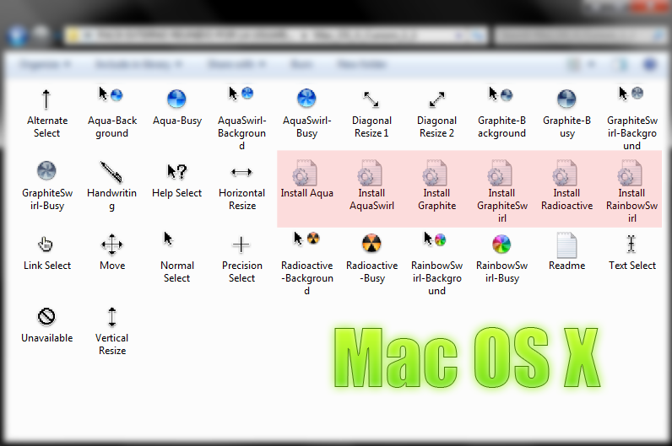Select the Radioactive-Busy cursor icon
The width and height of the screenshot is (672, 446).
tap(371, 258)
